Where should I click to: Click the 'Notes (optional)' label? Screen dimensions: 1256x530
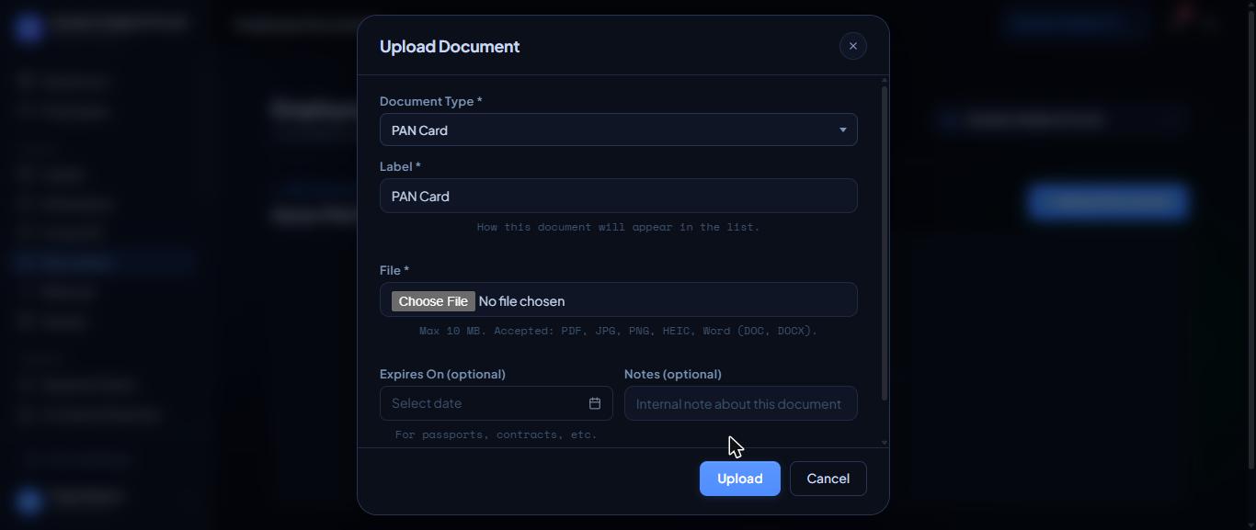pos(673,374)
